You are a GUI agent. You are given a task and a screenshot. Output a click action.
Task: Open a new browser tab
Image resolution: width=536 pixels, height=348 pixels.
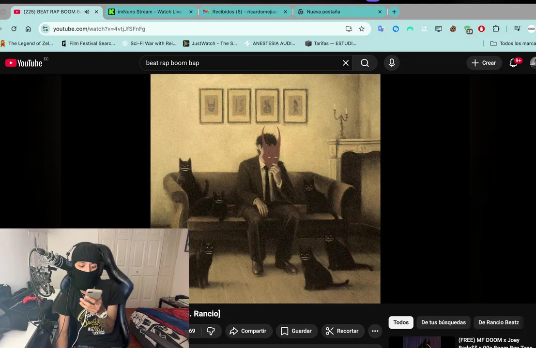pyautogui.click(x=394, y=12)
